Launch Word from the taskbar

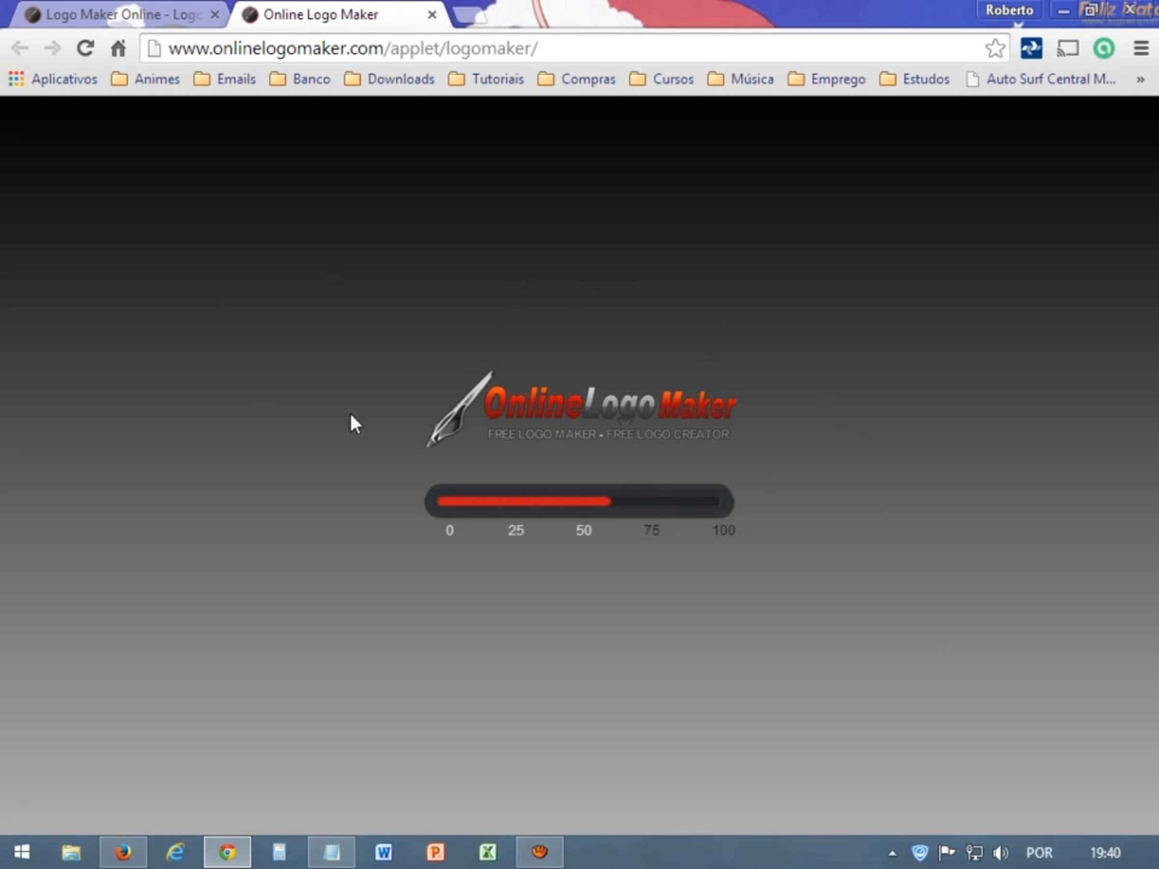[383, 852]
